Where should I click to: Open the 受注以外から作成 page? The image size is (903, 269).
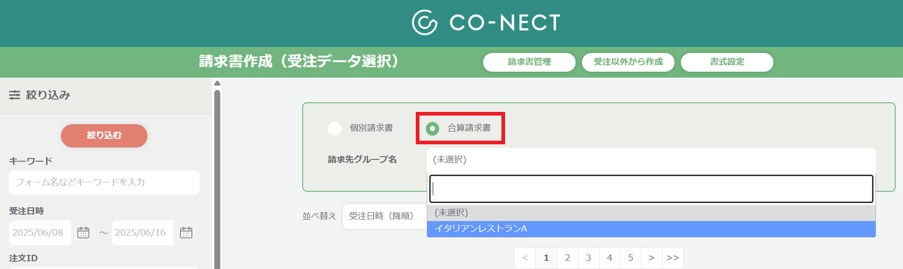628,62
